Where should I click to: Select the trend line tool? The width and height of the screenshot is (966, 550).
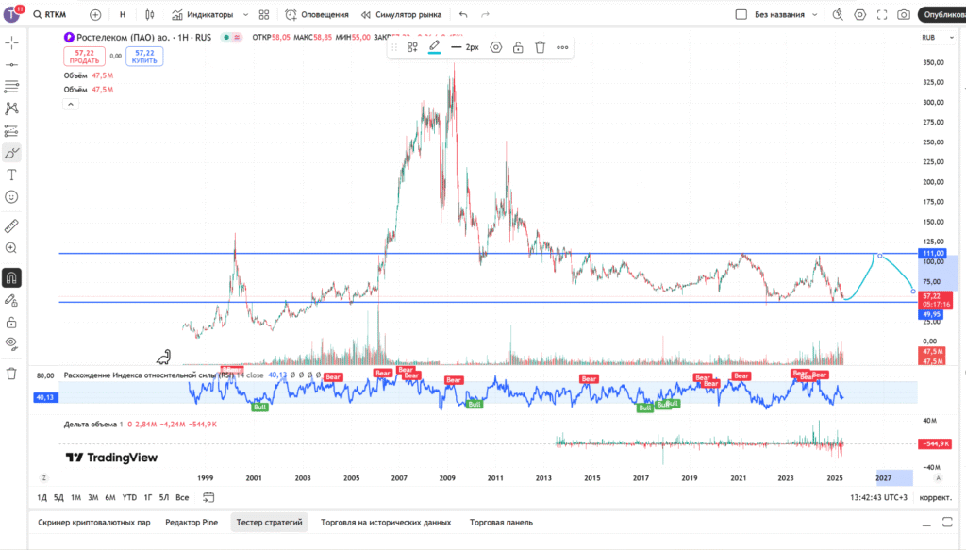[x=11, y=65]
